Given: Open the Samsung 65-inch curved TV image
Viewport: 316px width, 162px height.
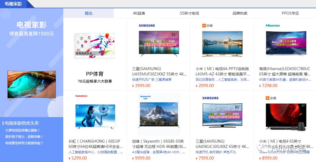Looking at the screenshot, I should pos(222,116).
